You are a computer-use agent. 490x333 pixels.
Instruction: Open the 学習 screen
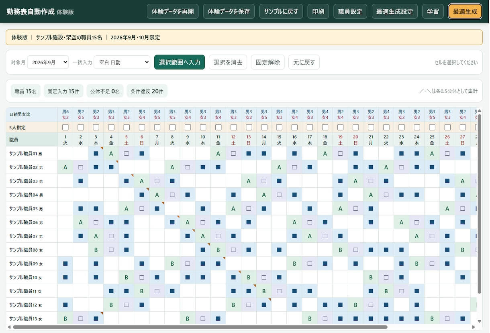(x=433, y=12)
